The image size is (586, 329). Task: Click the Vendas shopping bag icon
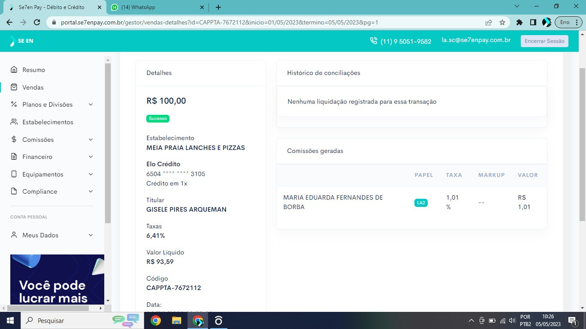pos(14,87)
